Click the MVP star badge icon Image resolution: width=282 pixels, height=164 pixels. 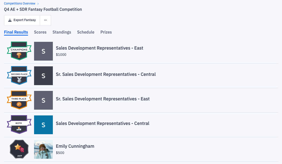tap(19, 149)
